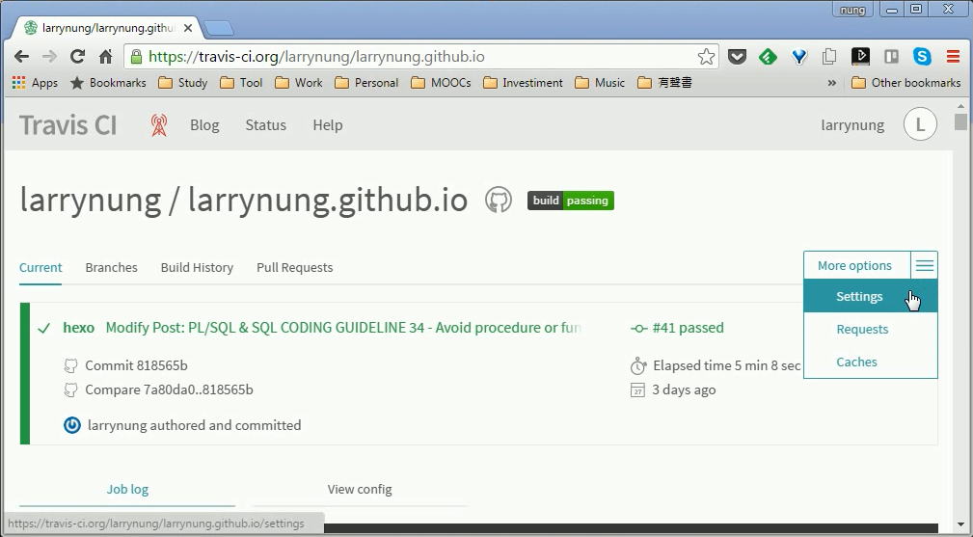The width and height of the screenshot is (973, 537).
Task: Open the browser home page icon
Action: 105,57
